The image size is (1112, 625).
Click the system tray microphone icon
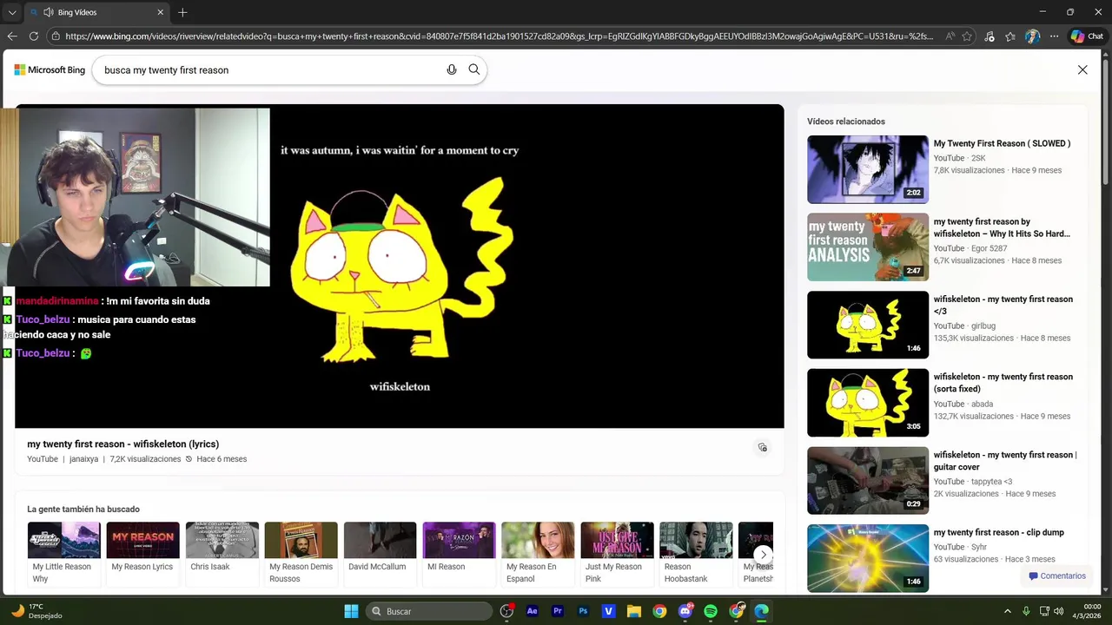pyautogui.click(x=1026, y=611)
